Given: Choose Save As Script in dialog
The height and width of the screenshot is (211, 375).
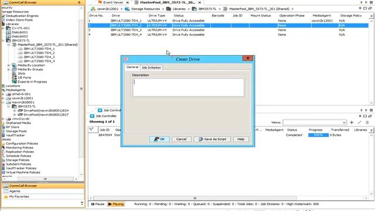Looking at the screenshot, I should coord(212,139).
